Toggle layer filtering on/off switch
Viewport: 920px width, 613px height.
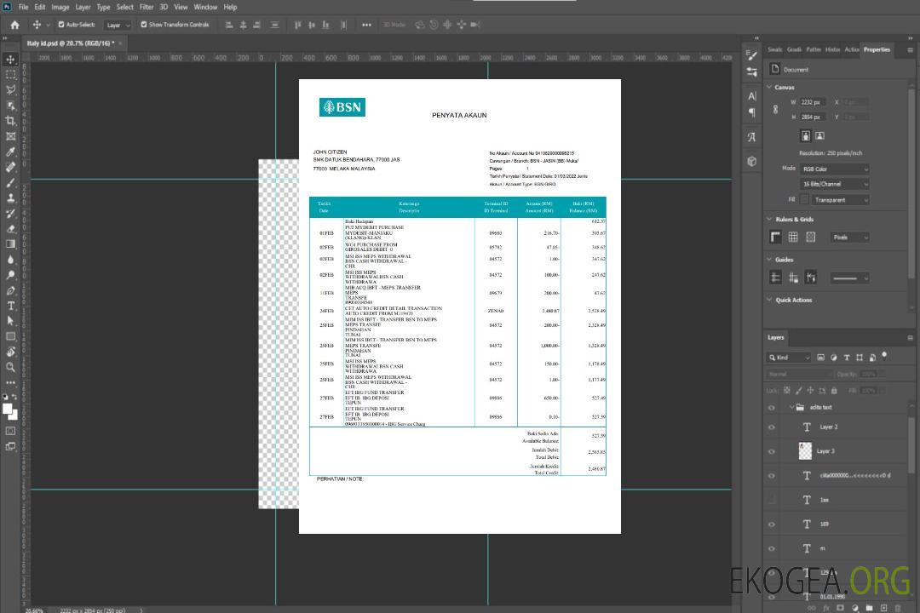tap(884, 356)
